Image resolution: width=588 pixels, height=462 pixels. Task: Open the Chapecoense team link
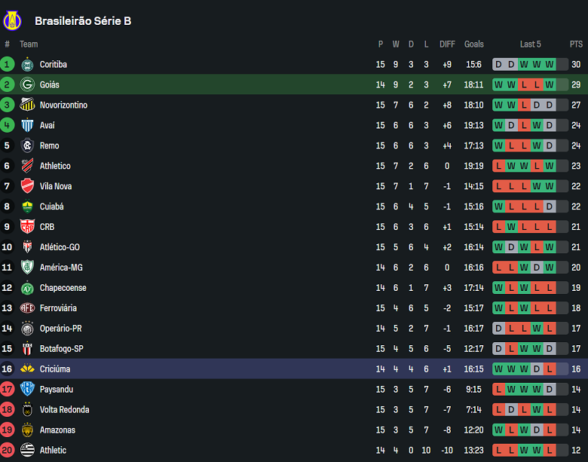click(x=63, y=288)
